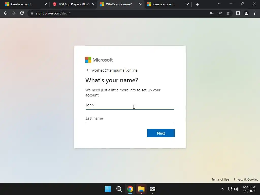Restore down the Chrome window
This screenshot has width=260, height=195.
242,4
